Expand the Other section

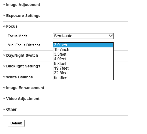(10, 109)
